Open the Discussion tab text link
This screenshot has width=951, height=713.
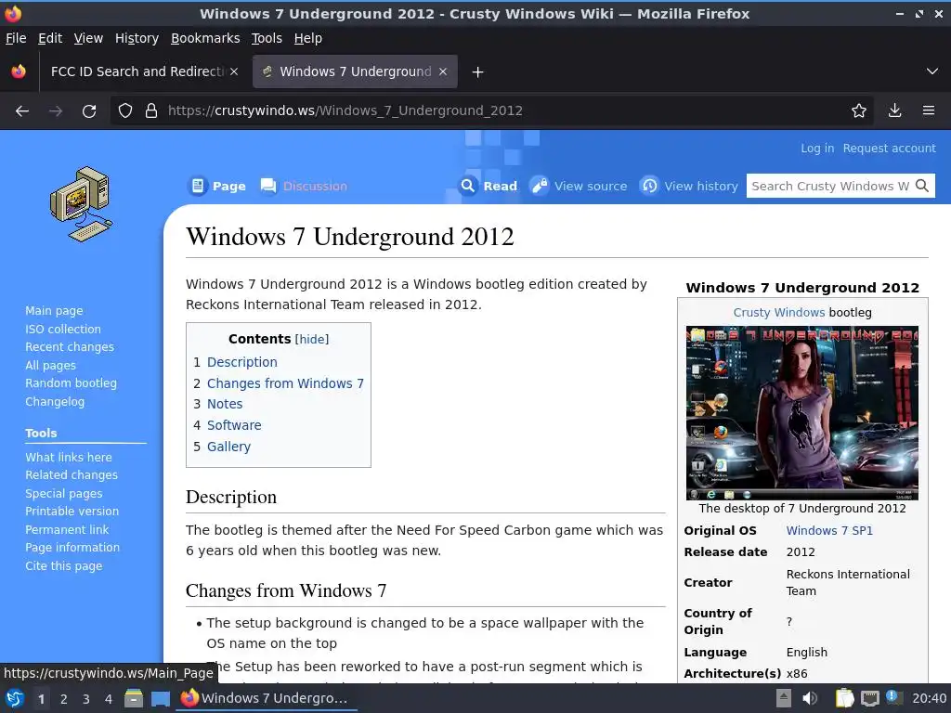click(316, 186)
